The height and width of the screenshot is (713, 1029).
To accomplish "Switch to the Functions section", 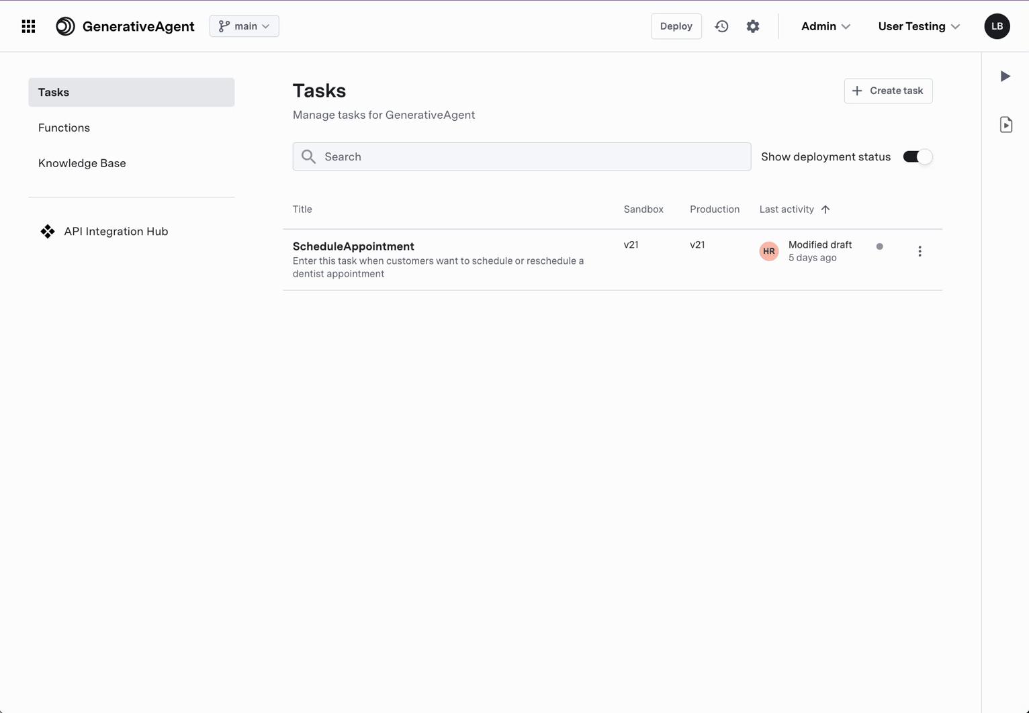I will [64, 128].
